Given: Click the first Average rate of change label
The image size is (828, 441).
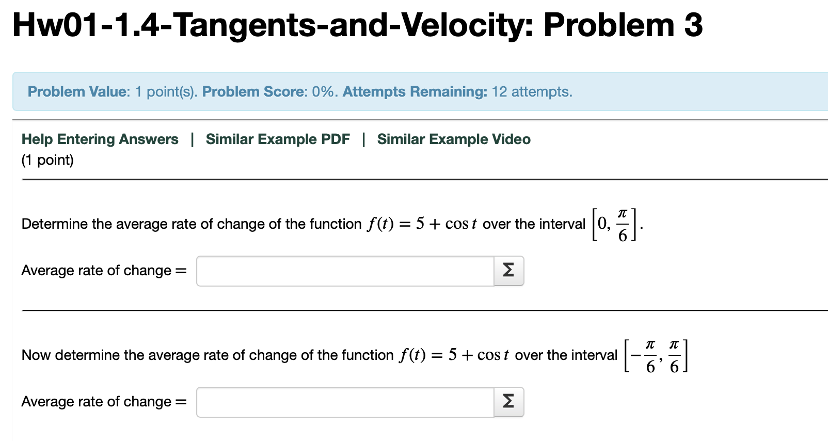Looking at the screenshot, I should pyautogui.click(x=103, y=271).
